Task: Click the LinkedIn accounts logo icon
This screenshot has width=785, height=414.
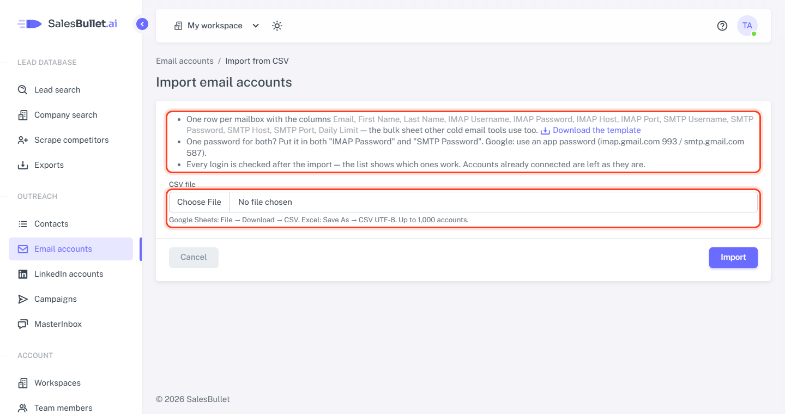Action: tap(23, 274)
